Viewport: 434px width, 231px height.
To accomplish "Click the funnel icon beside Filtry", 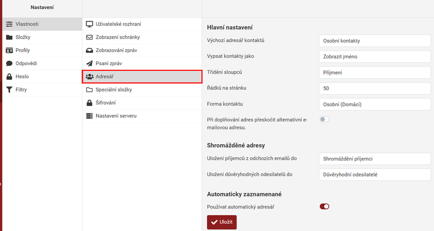I will [9, 89].
